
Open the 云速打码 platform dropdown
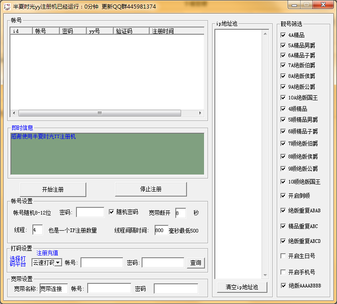point(58,263)
